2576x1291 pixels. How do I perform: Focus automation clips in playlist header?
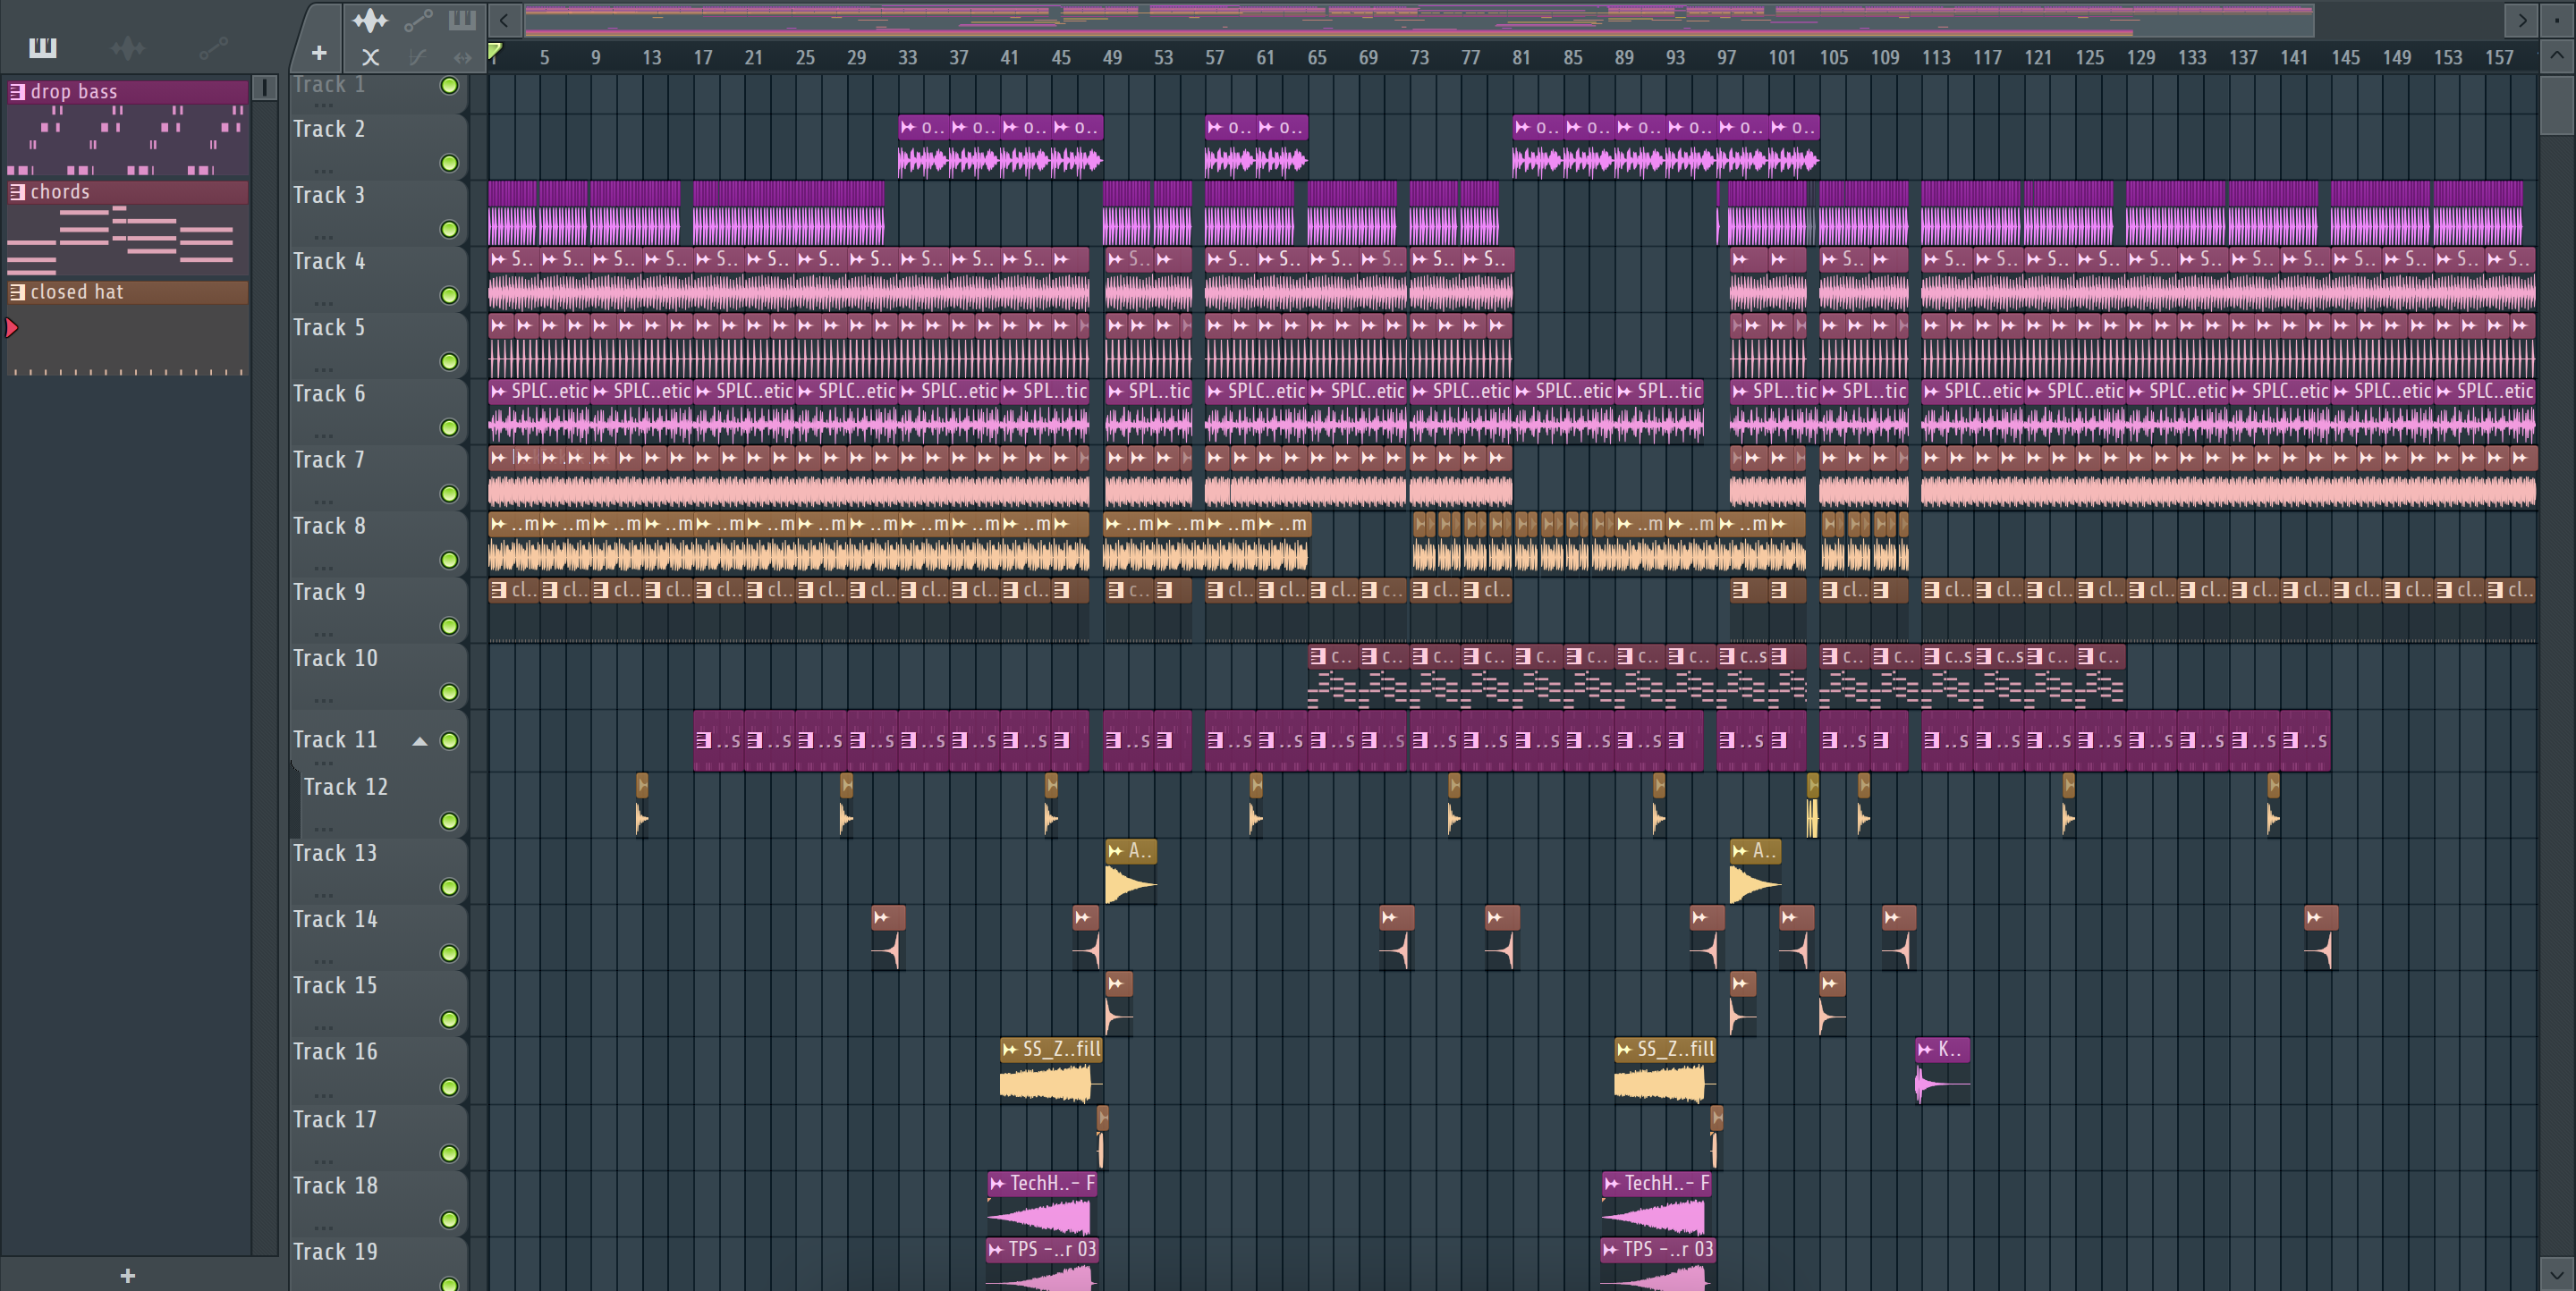click(418, 19)
